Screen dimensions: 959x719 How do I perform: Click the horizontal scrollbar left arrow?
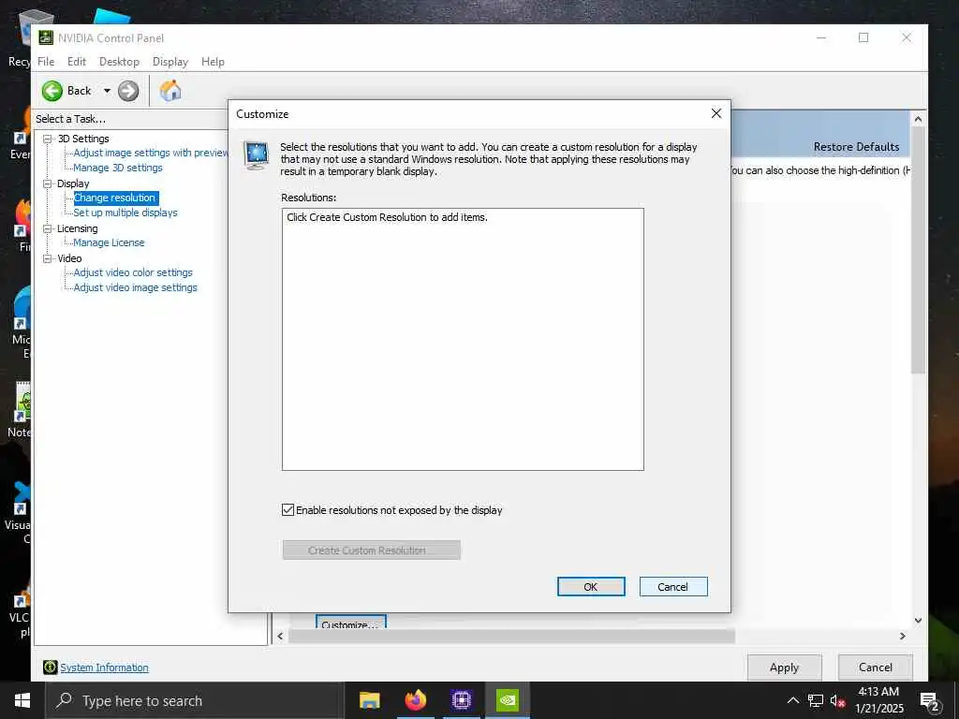pos(280,636)
